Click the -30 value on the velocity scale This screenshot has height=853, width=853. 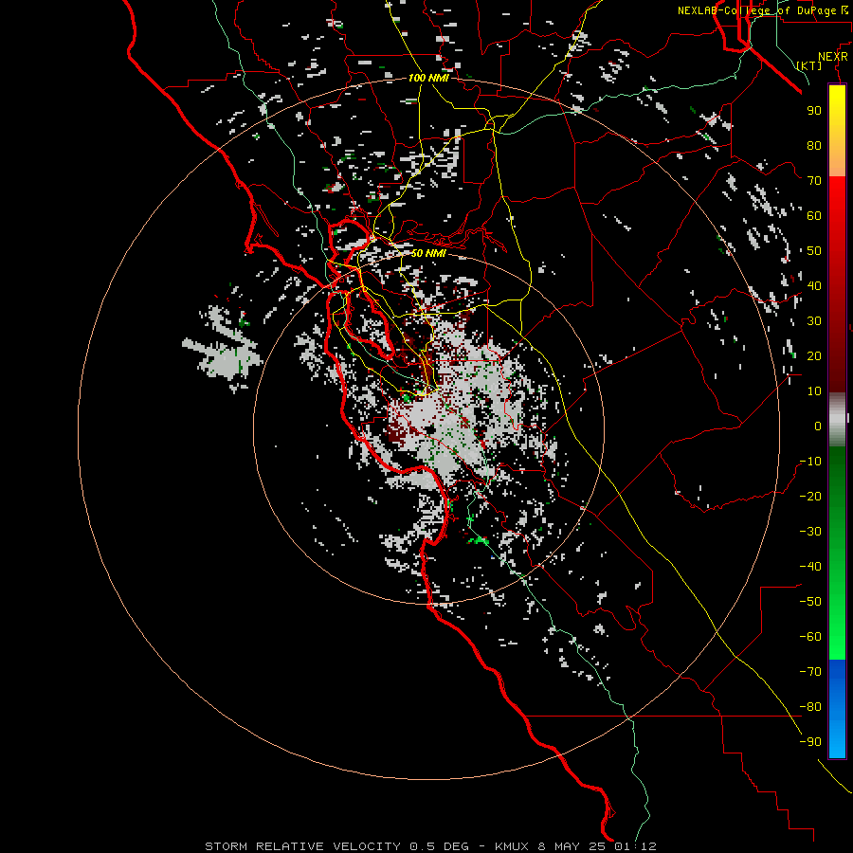(x=810, y=532)
